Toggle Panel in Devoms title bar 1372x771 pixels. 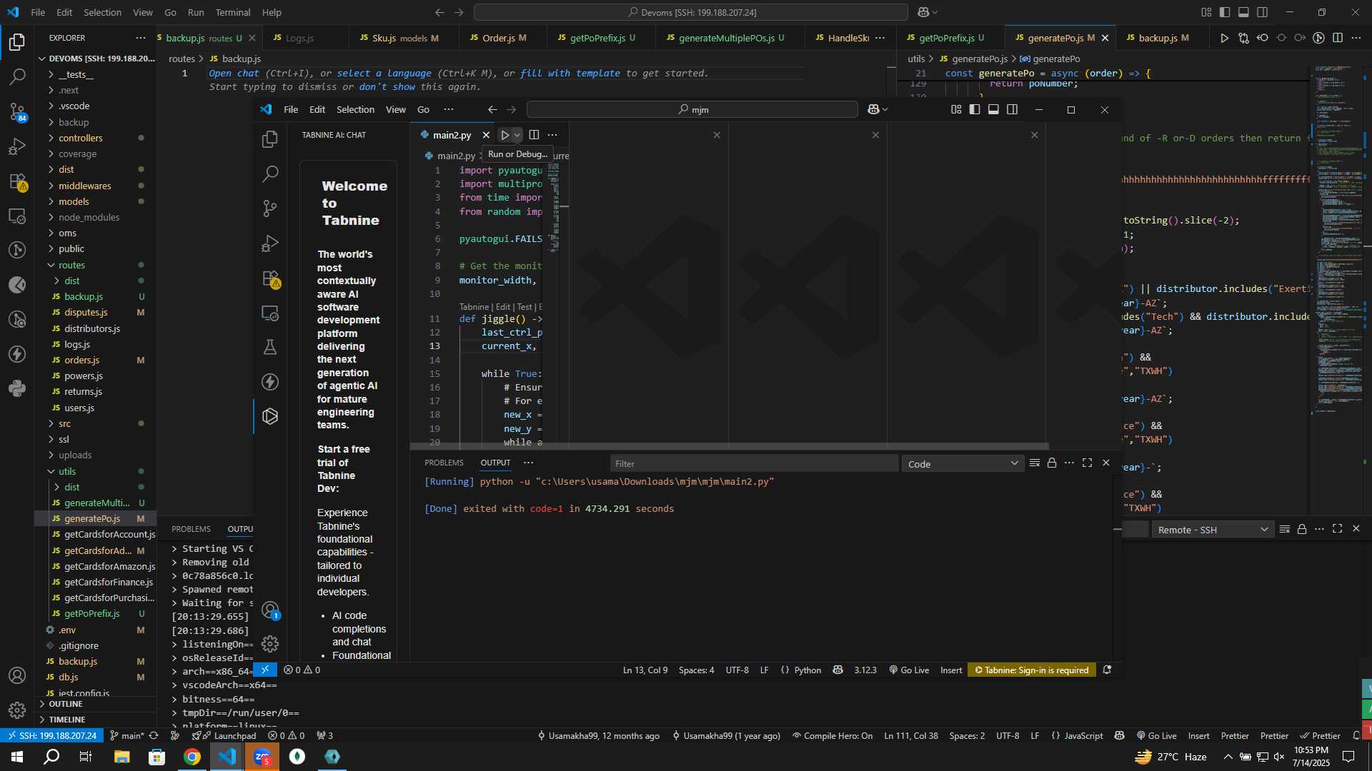[1243, 12]
